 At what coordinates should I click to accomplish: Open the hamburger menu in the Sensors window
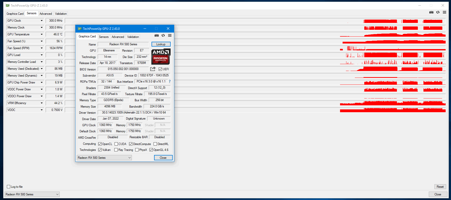tap(444, 12)
